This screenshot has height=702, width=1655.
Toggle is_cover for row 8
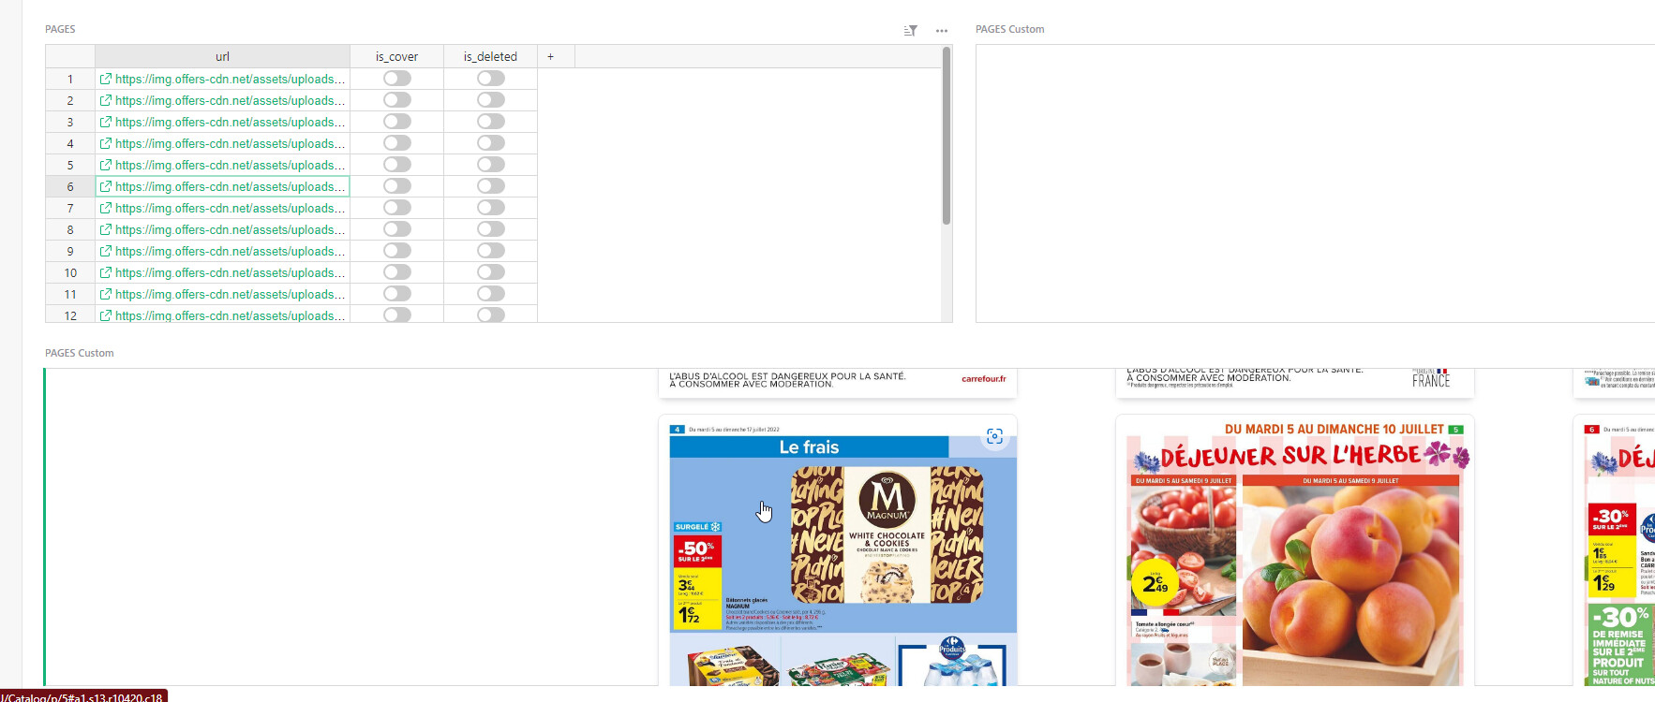point(397,229)
